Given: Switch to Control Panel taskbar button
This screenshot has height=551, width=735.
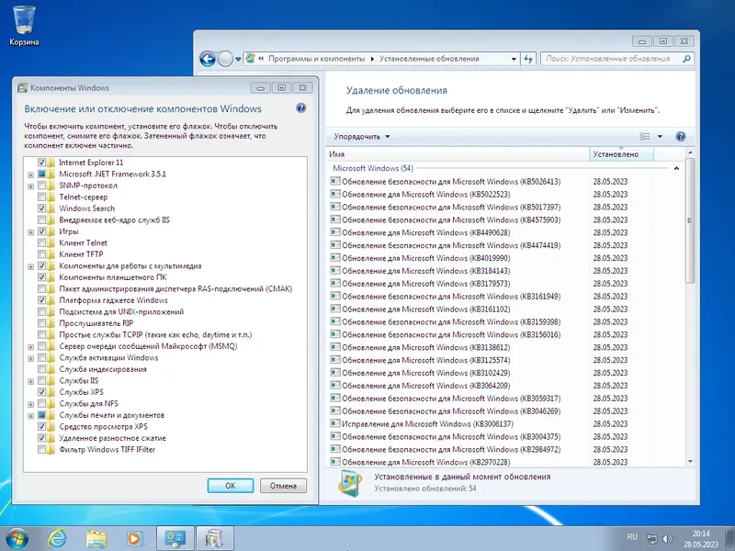Looking at the screenshot, I should 175,539.
